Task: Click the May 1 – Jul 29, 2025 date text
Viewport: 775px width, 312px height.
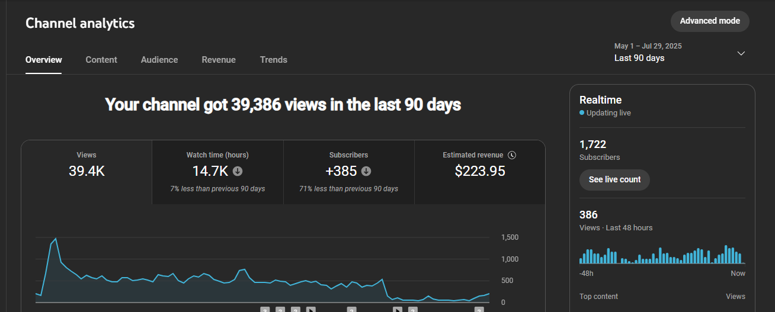Action: (648, 46)
